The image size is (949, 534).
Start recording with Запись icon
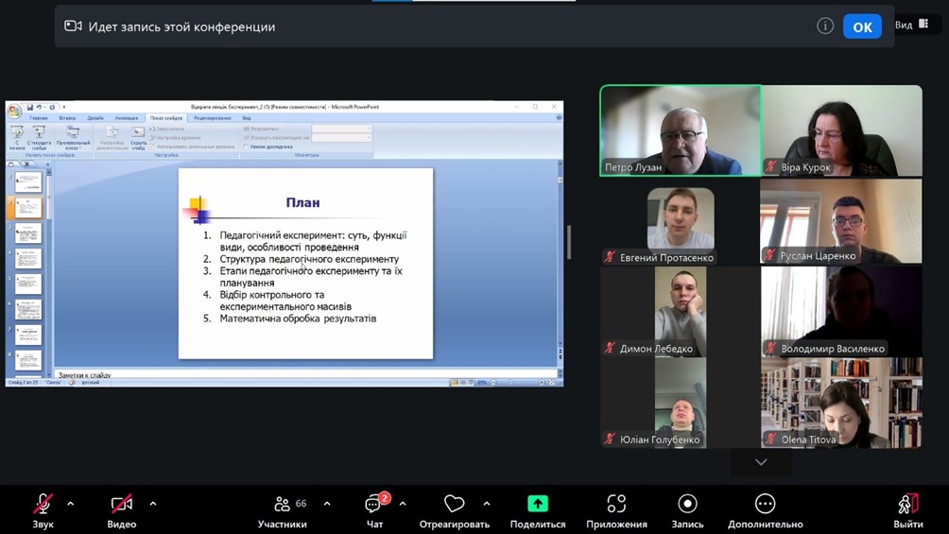(x=687, y=505)
